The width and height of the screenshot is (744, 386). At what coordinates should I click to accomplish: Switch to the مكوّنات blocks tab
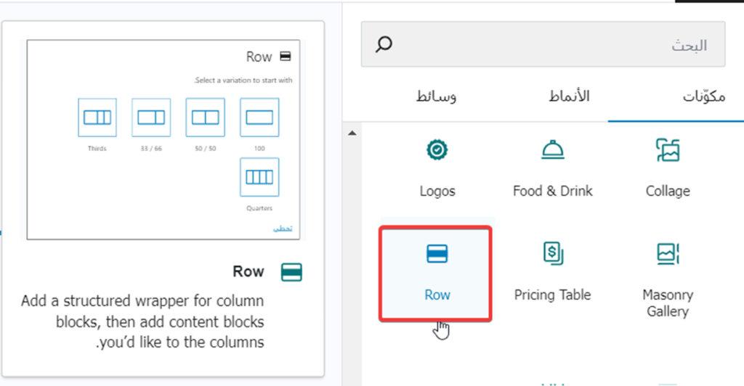[x=704, y=97]
